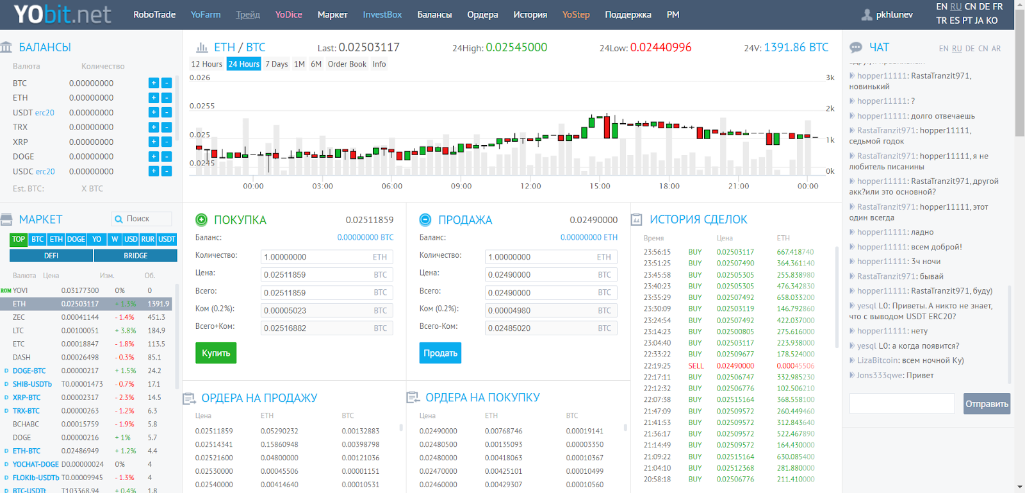Click the minus icon for USDT erc20 balance
This screenshot has width=1025, height=493.
(x=167, y=112)
